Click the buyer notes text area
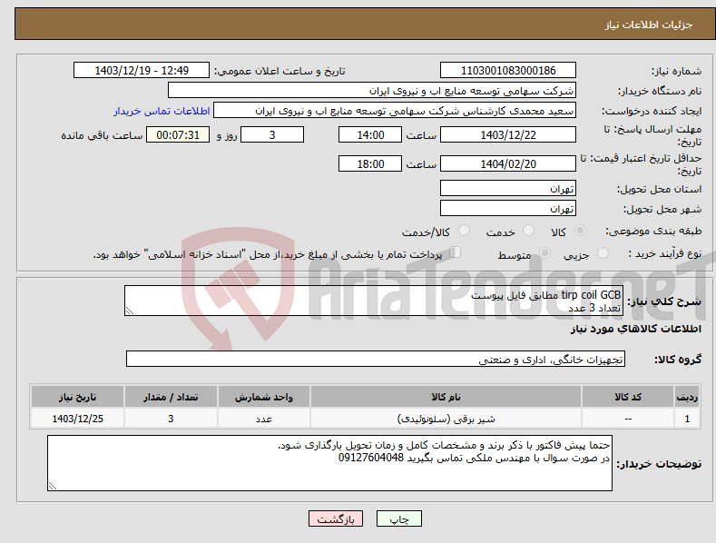The image size is (716, 543). [329, 463]
